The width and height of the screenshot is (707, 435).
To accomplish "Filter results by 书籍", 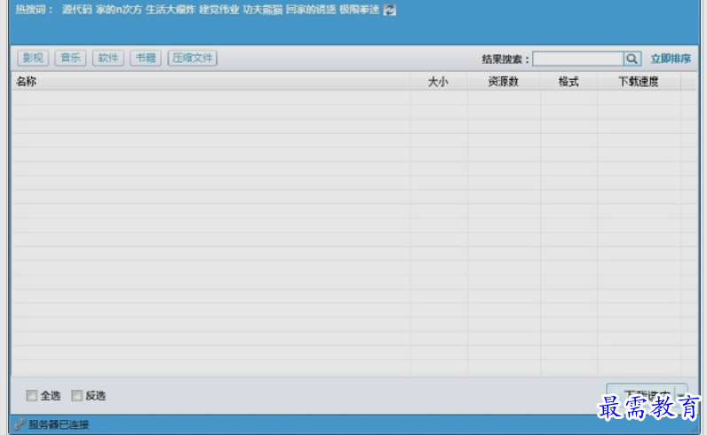I will tap(146, 58).
